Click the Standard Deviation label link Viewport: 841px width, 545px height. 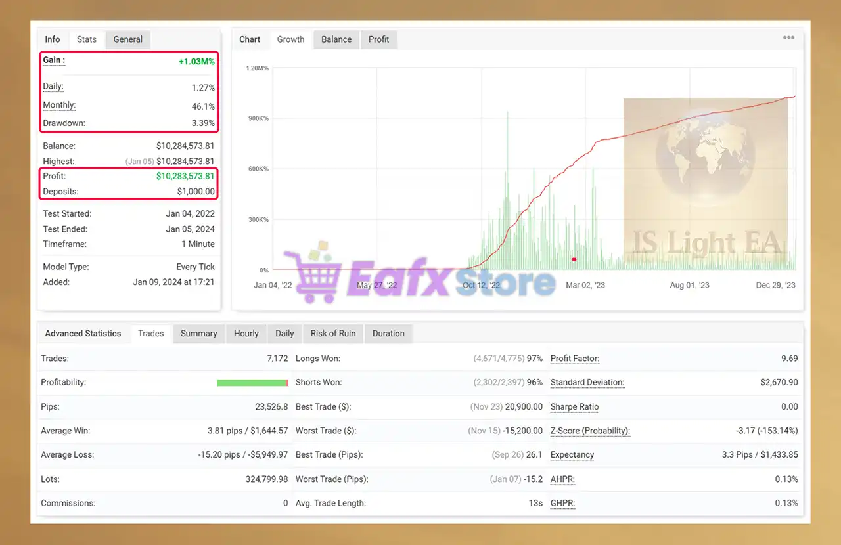click(x=587, y=383)
